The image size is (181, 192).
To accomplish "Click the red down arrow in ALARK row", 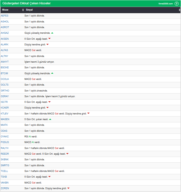I will coord(47,44).
